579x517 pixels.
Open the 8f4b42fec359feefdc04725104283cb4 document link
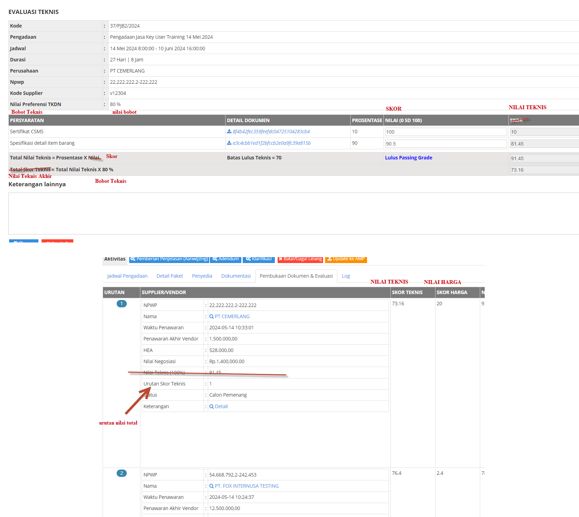point(271,132)
